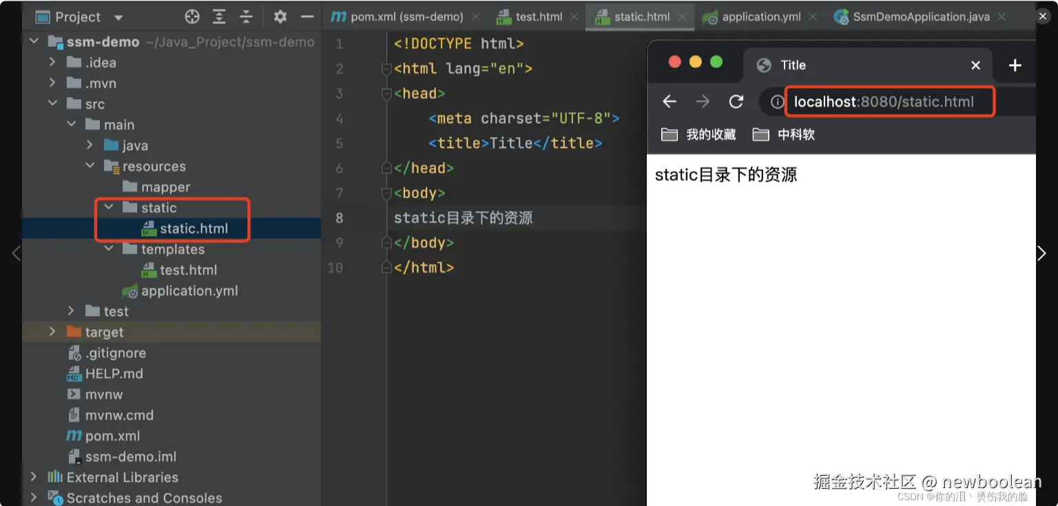Screen dimensions: 1058x506
Task: Select the mapper folder in tree
Action: (156, 187)
